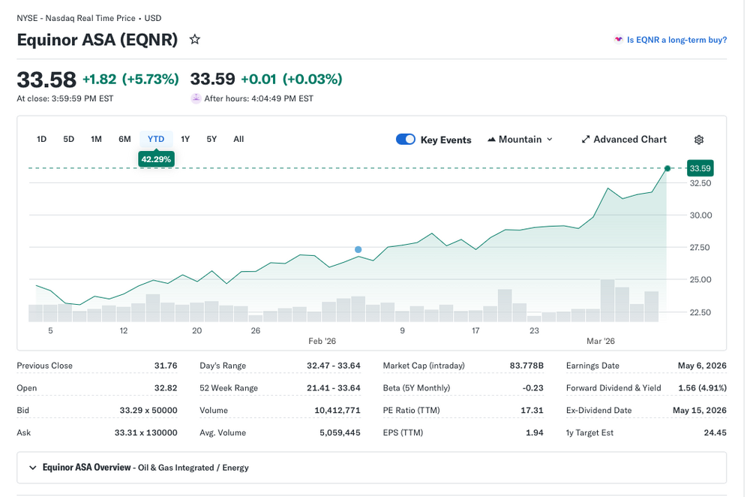The width and height of the screenshot is (750, 497).
Task: Click the Ask value 33.31 x 130000
Action: [146, 433]
